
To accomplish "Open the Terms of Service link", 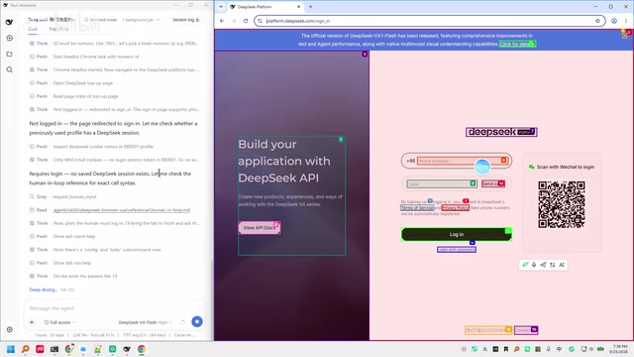I will coord(417,207).
